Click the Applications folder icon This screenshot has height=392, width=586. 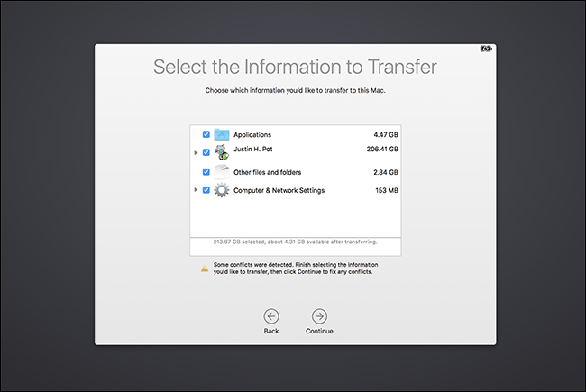tap(221, 134)
